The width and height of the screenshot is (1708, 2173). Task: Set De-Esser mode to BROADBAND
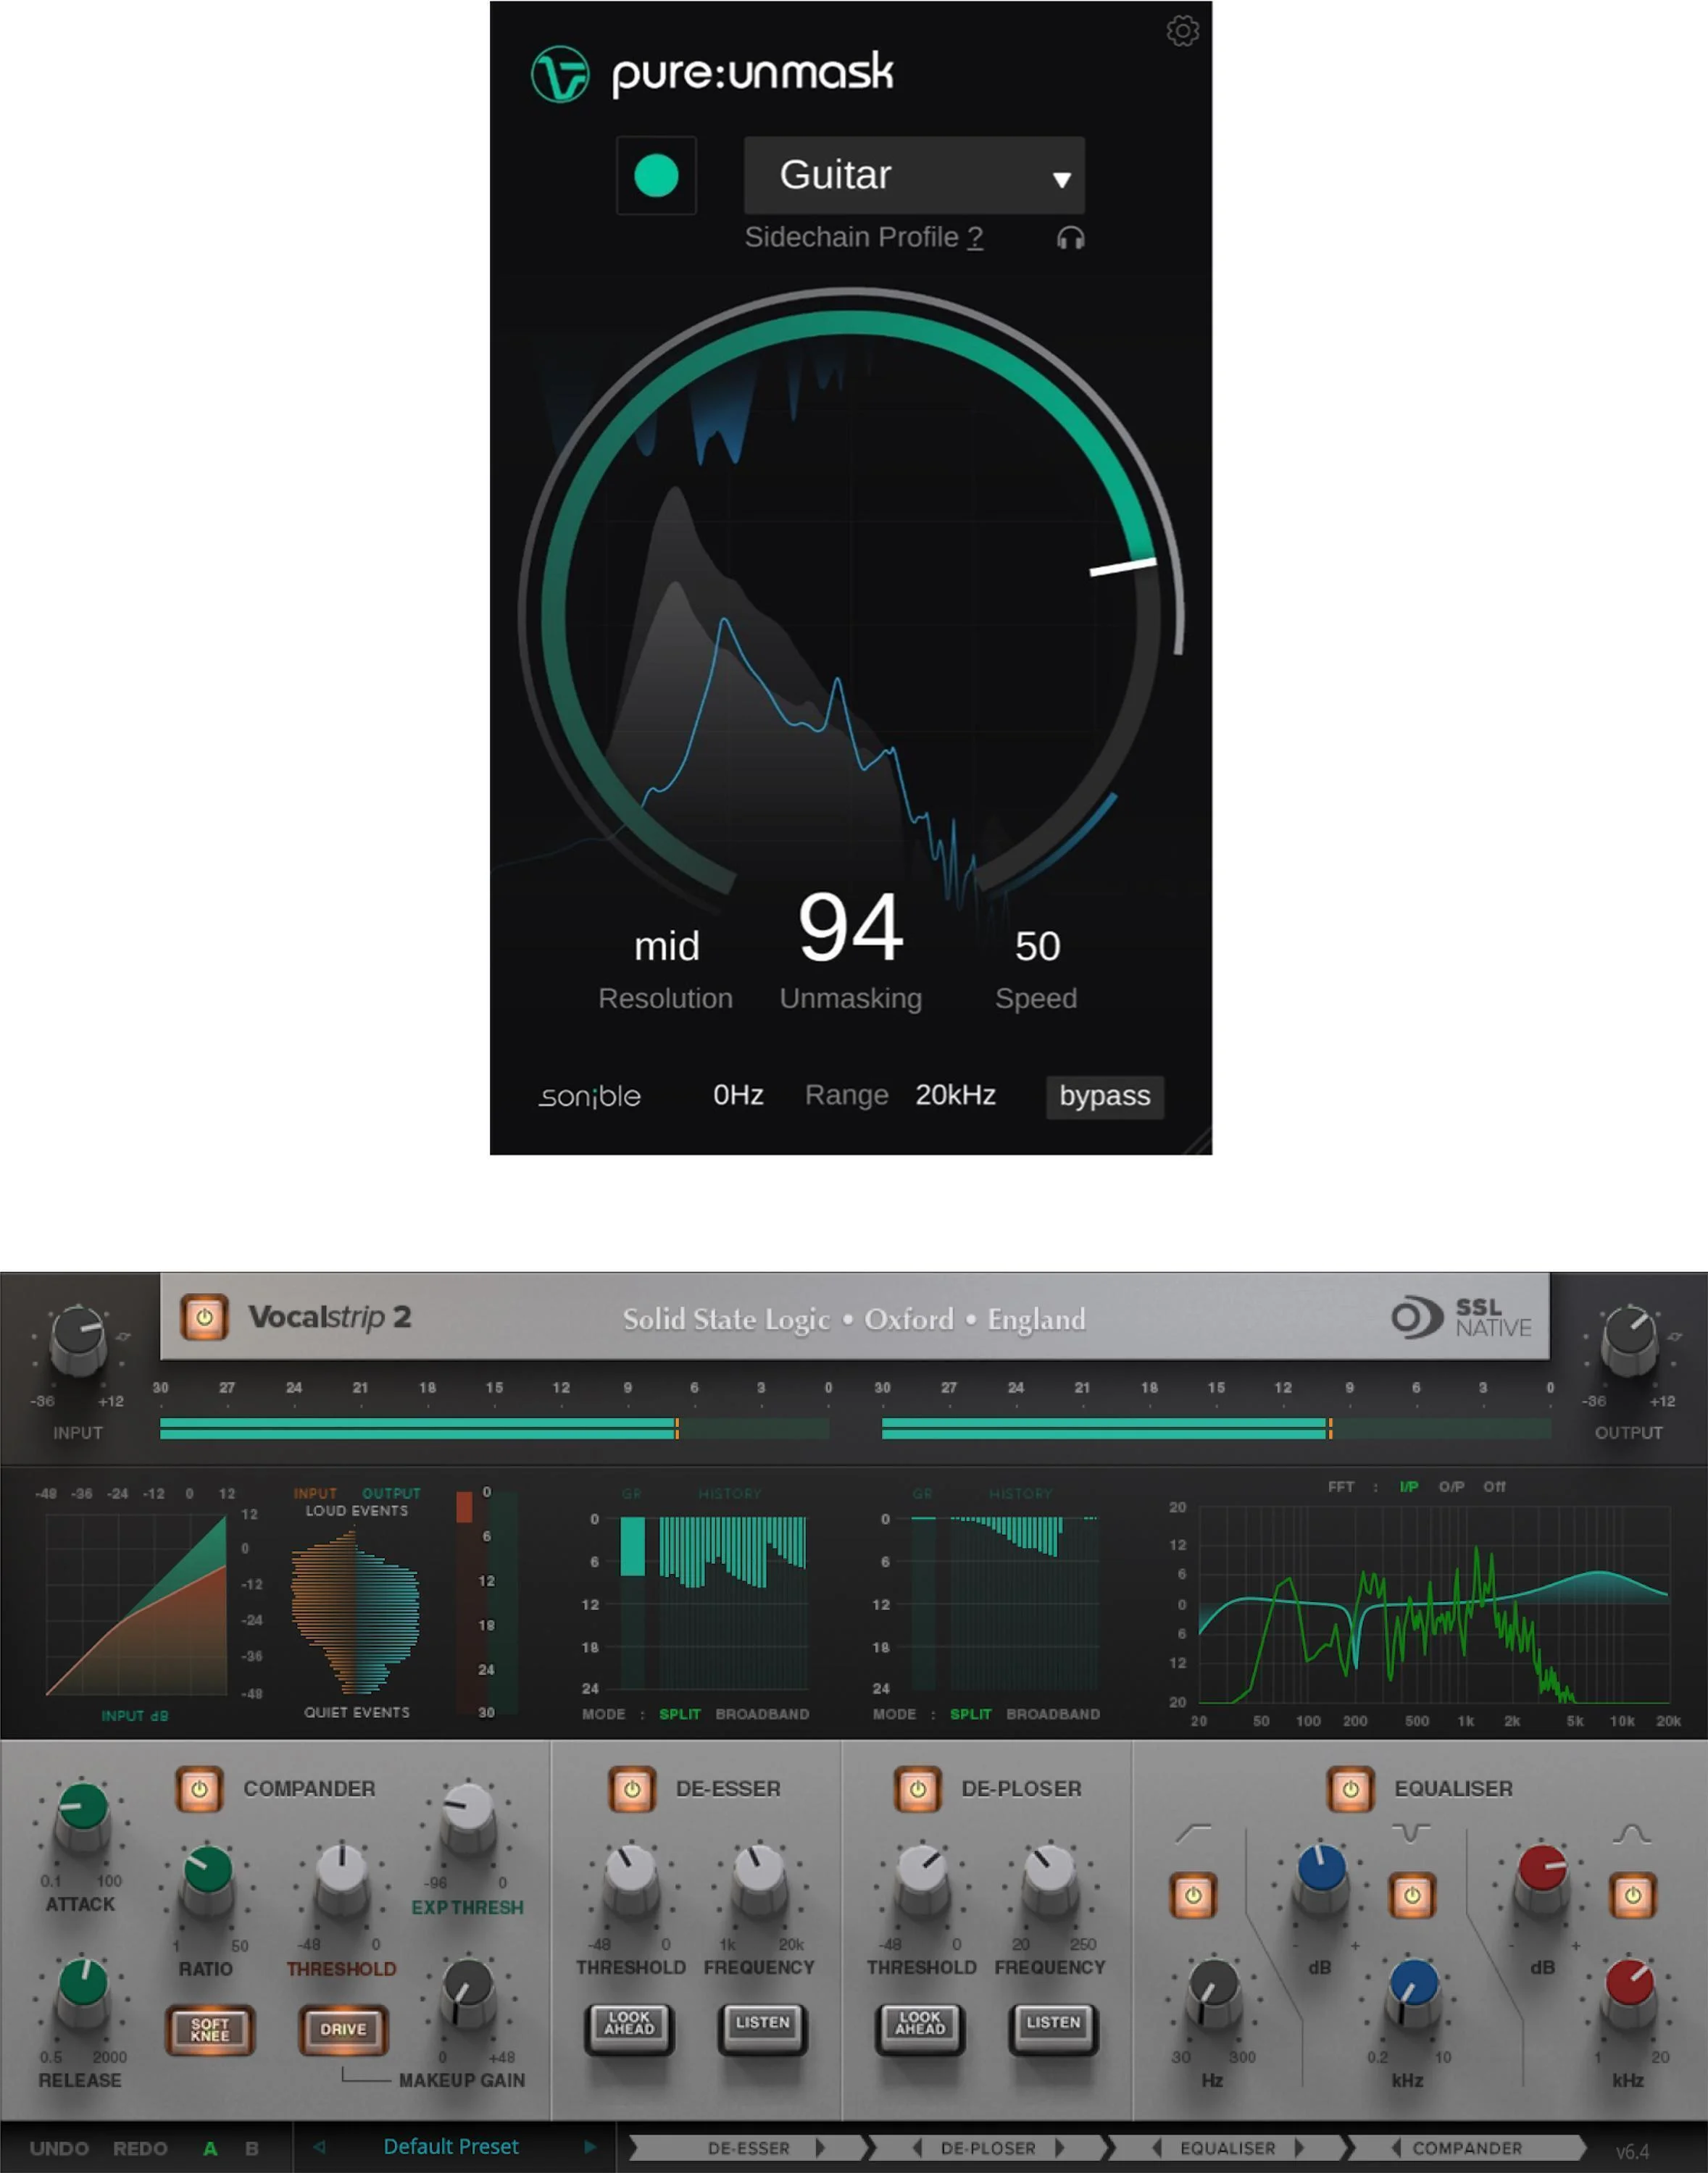762,1714
